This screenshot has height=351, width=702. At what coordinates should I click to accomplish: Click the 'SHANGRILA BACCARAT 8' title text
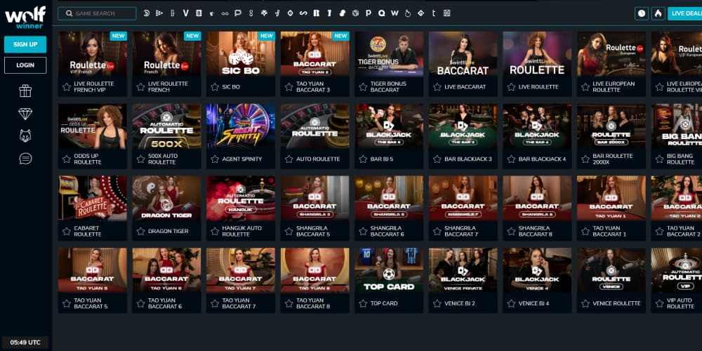536,231
